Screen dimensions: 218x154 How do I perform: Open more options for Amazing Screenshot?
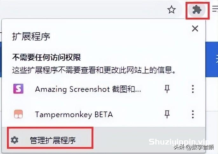(193, 89)
